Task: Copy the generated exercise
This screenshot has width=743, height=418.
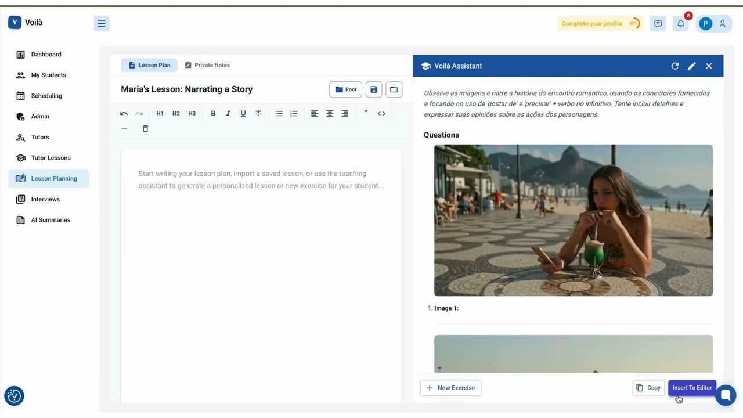Action: [x=648, y=388]
